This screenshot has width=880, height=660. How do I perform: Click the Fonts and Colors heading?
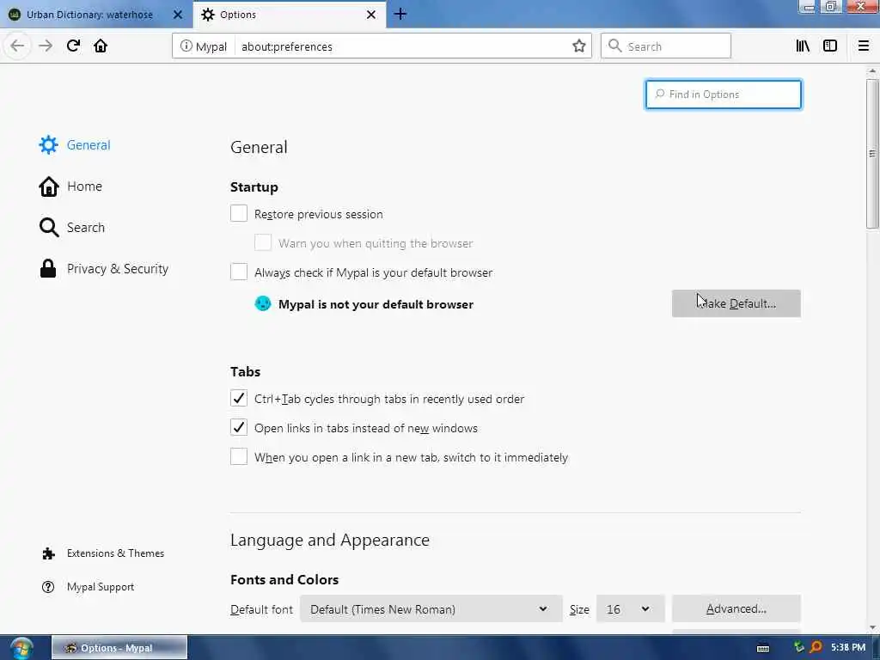[x=284, y=580]
